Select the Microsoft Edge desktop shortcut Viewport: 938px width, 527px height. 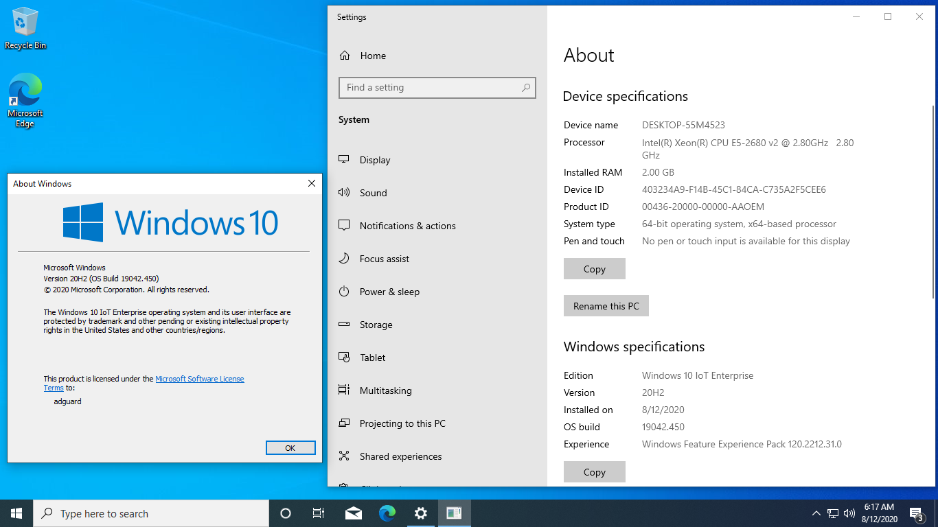coord(25,100)
